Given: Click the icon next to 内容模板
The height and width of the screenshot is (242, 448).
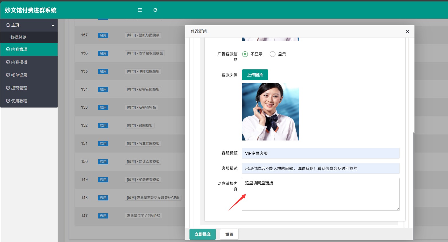Looking at the screenshot, I should (x=8, y=62).
